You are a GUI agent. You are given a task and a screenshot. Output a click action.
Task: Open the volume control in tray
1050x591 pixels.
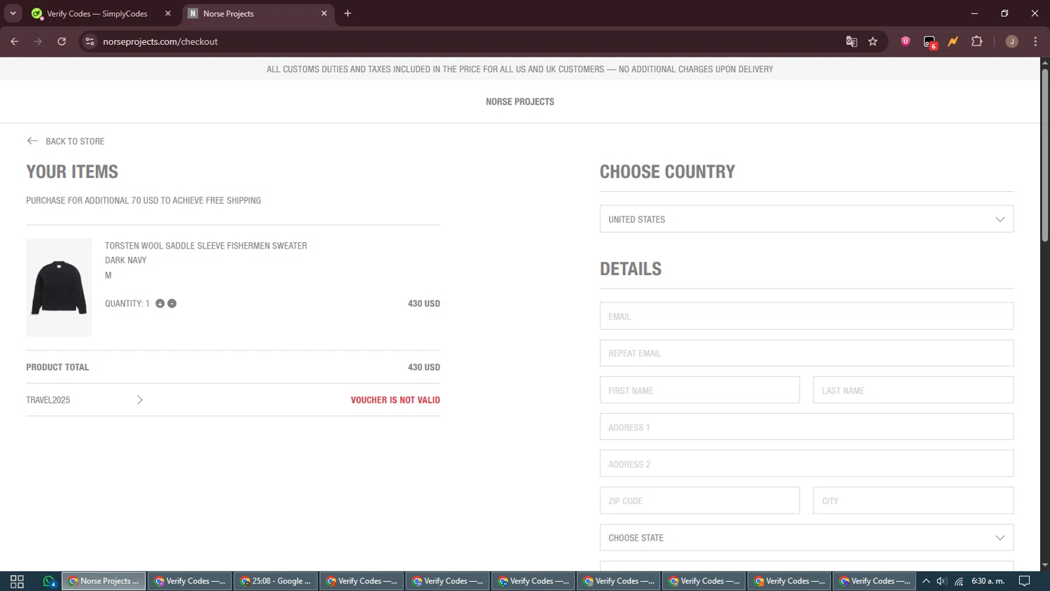(942, 581)
